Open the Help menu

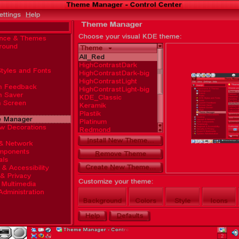point(33,15)
